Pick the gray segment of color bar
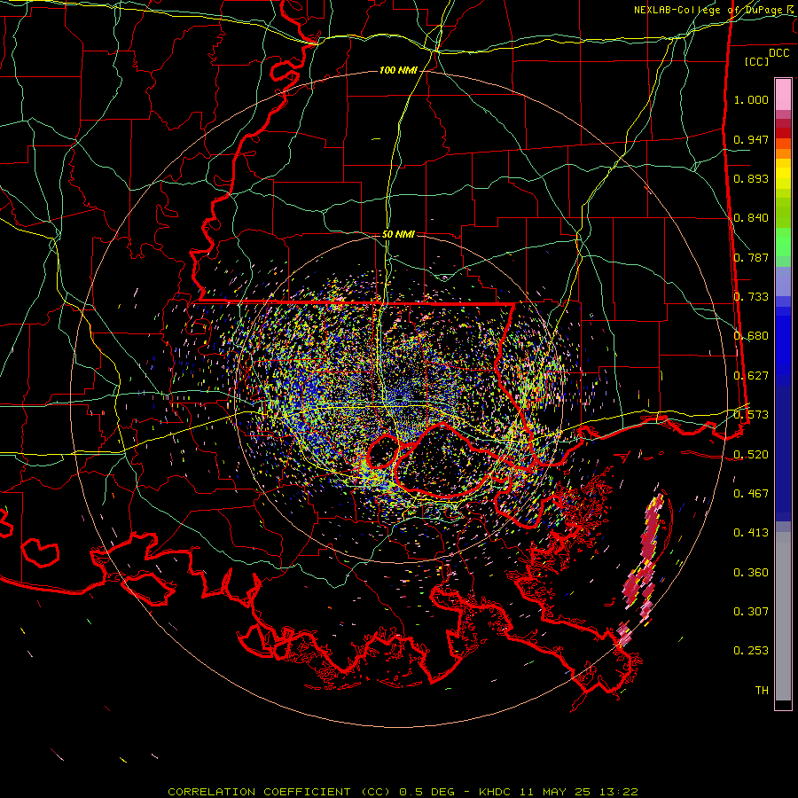 pos(783,616)
